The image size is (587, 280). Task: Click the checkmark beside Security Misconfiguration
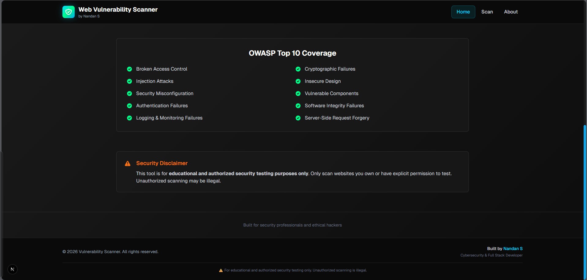click(129, 94)
